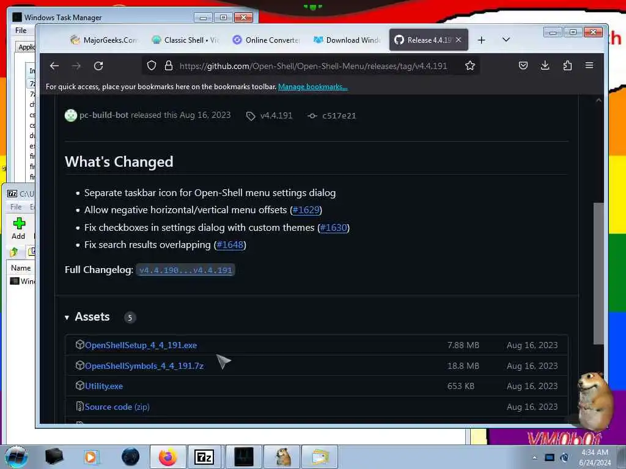
Task: Close the Release 4.4.191 tab
Action: click(x=458, y=40)
